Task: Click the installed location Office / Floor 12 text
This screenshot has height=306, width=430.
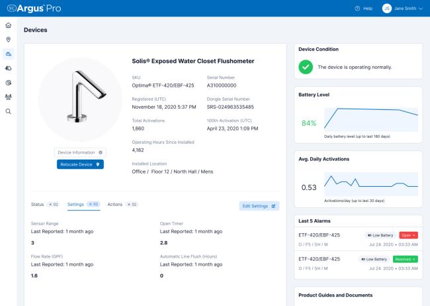Action: point(173,172)
